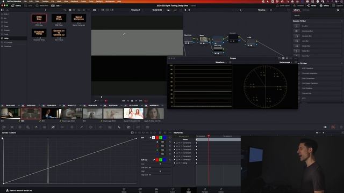Image resolution: width=344 pixels, height=193 pixels.
Task: Click the red-highlighted Scopes palette icon
Action: [x=333, y=127]
